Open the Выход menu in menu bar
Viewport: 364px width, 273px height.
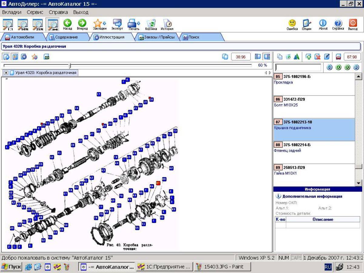pos(81,12)
